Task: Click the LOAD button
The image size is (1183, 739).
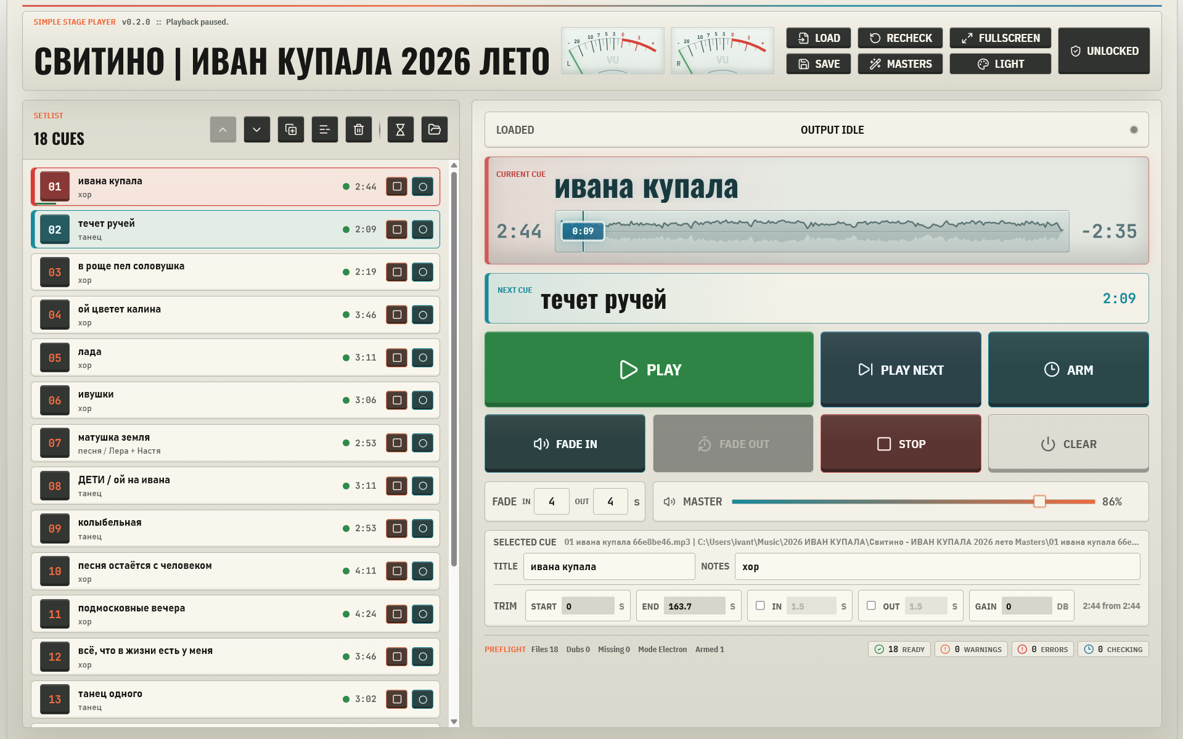Action: click(x=818, y=38)
